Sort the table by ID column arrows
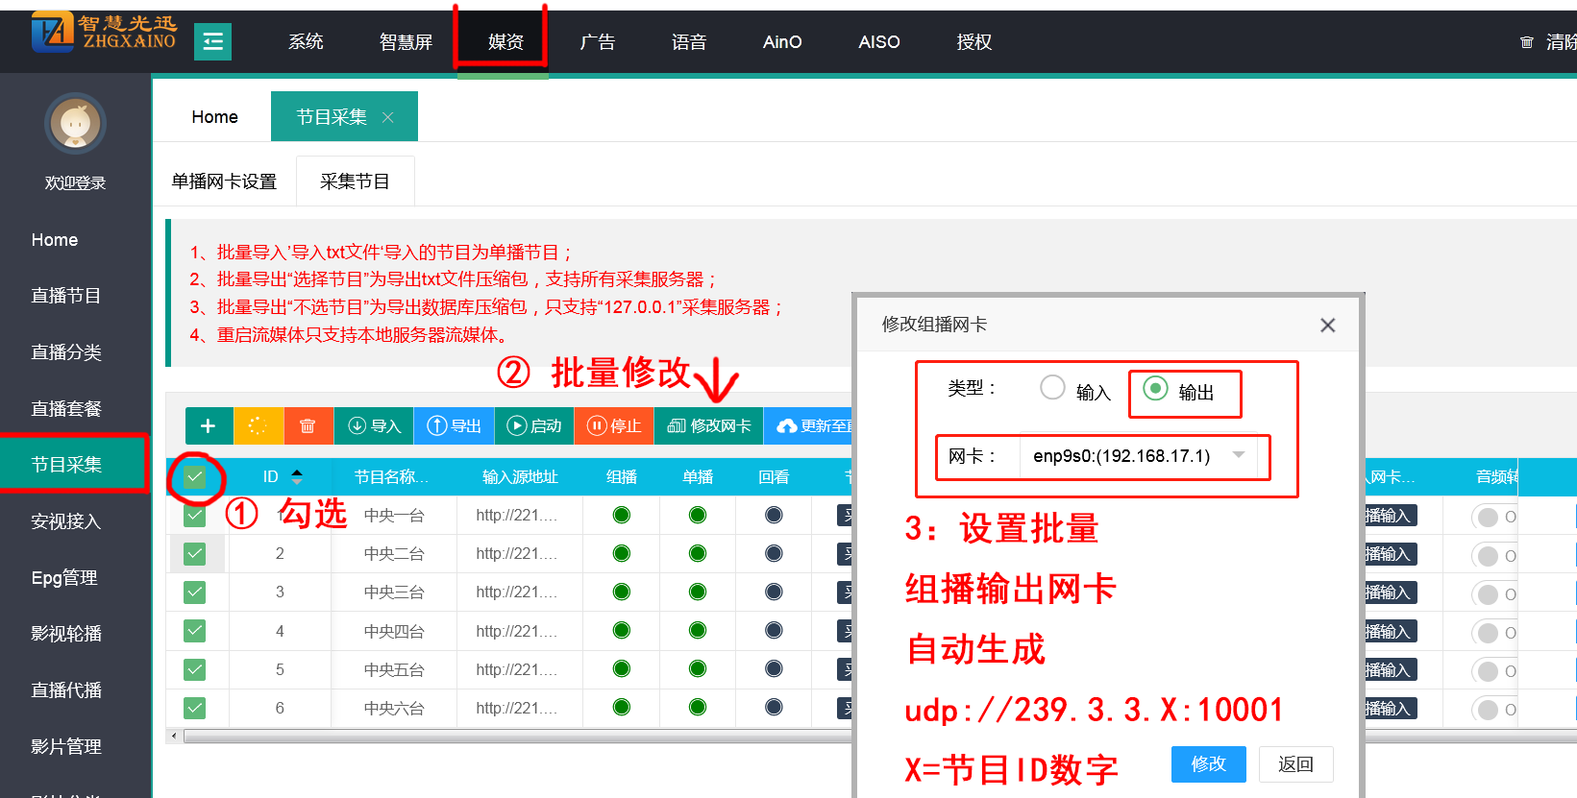Image resolution: width=1577 pixels, height=798 pixels. [297, 477]
